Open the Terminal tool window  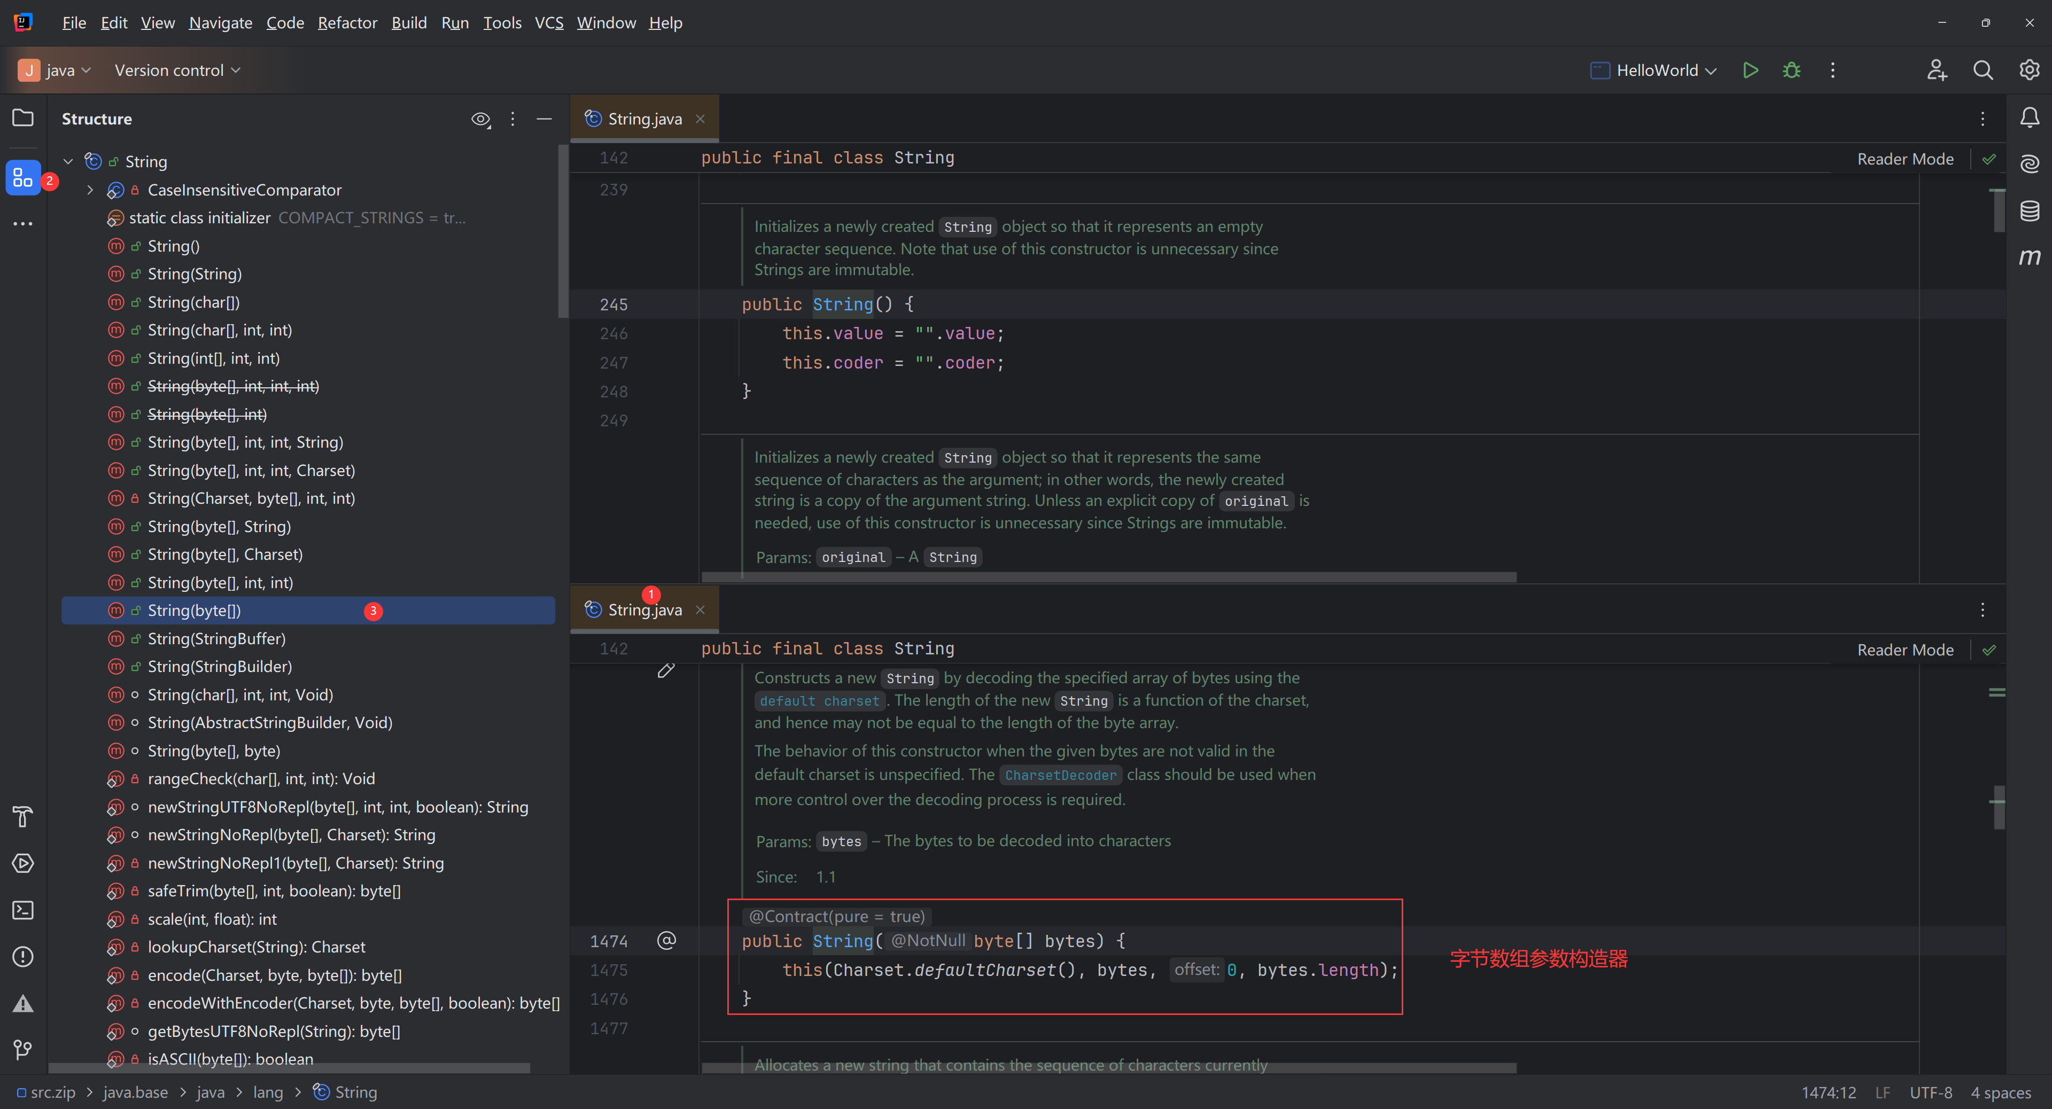pyautogui.click(x=23, y=910)
